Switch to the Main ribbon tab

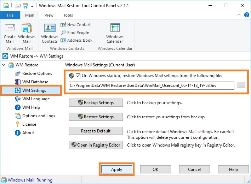(30, 15)
